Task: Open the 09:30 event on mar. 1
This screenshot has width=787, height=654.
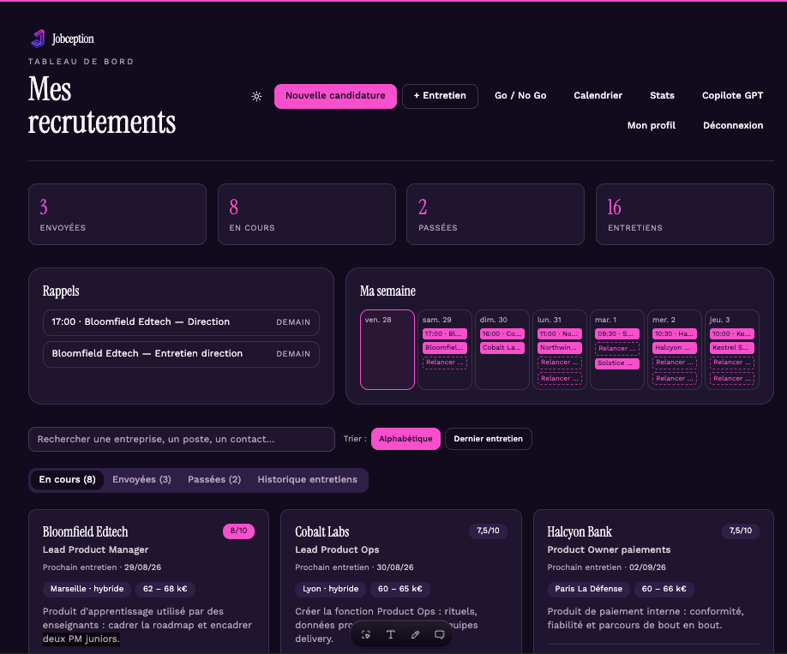Action: (617, 333)
